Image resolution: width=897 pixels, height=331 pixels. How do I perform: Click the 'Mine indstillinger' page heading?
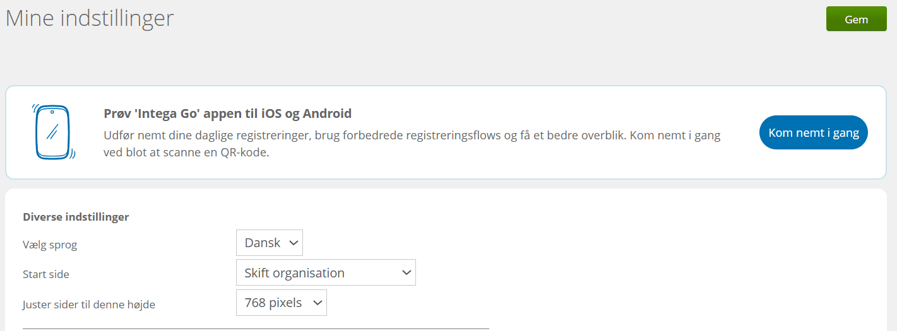pos(90,18)
